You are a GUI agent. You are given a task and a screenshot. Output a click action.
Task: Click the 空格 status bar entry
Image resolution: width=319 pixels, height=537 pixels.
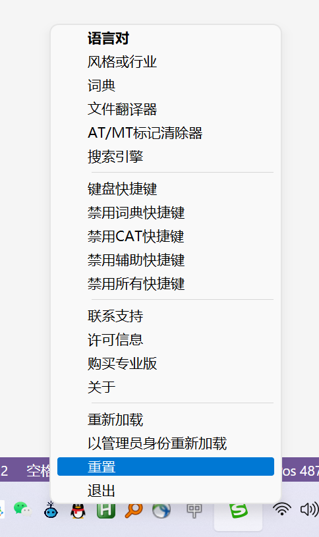(x=38, y=471)
